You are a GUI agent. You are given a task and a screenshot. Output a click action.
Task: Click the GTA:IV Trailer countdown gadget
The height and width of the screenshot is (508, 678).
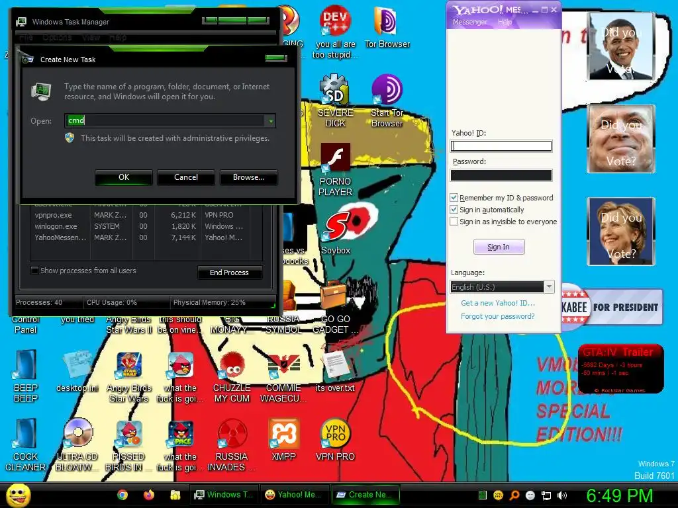click(620, 369)
